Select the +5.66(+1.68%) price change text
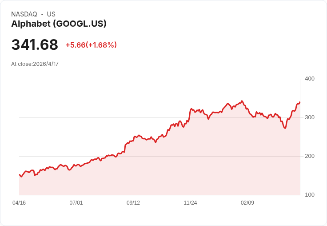 pyautogui.click(x=91, y=45)
